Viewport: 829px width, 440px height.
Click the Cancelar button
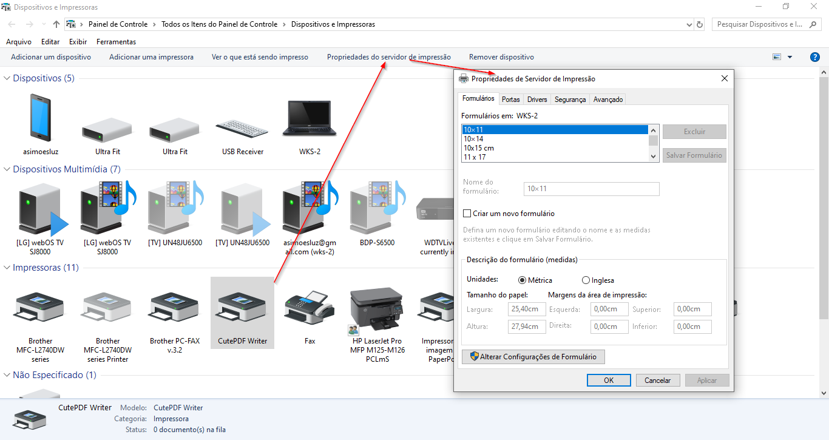coord(658,381)
